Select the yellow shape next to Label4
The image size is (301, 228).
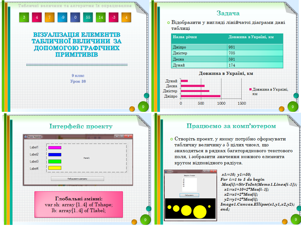point(55,168)
